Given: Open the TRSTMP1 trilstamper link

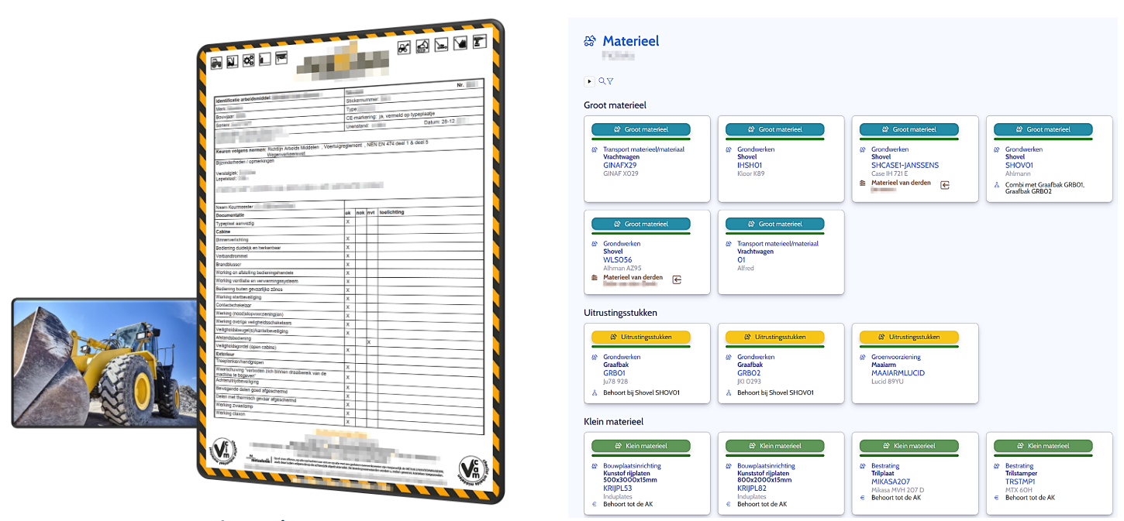Looking at the screenshot, I should pos(1020,481).
